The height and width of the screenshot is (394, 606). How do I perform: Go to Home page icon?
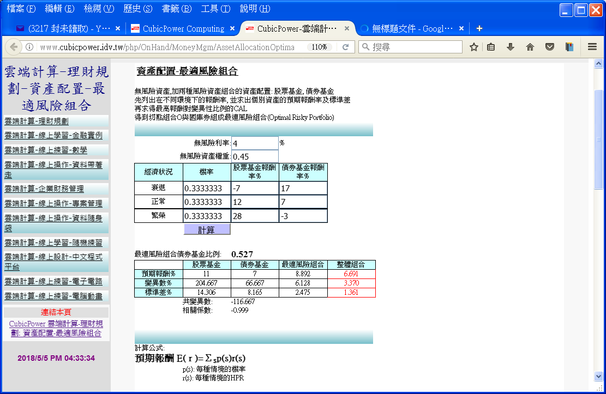[530, 47]
